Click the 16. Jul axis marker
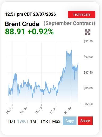102x137 pixels. (x=39, y=110)
